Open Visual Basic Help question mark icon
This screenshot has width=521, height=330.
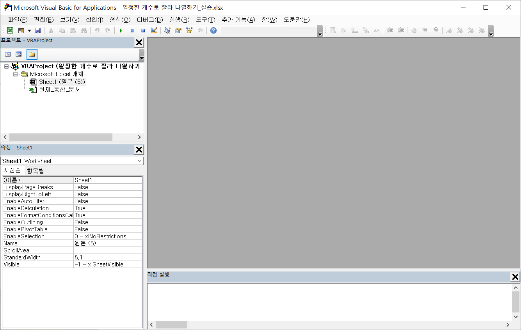click(x=213, y=30)
